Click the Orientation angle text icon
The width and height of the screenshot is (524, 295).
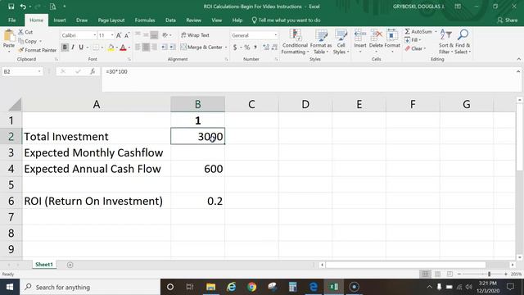[x=165, y=34]
